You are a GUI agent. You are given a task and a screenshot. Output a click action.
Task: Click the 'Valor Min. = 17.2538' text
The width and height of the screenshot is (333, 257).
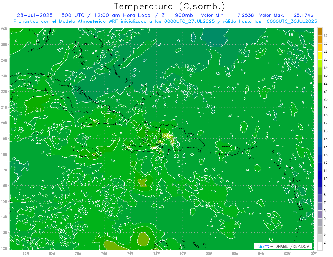(228, 15)
